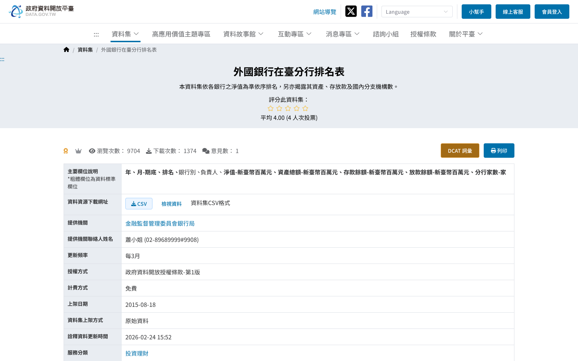578x361 pixels.
Task: Click the text 資料集CSV格式
Action: point(210,203)
